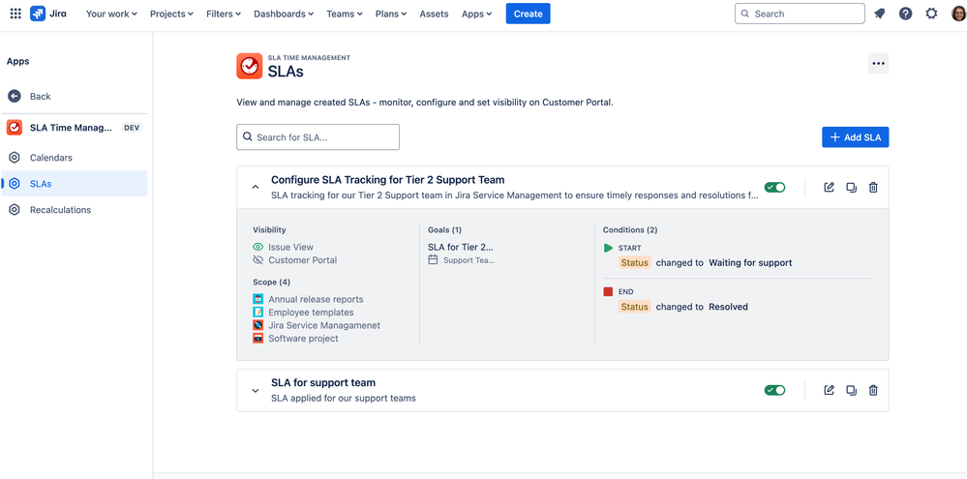This screenshot has height=479, width=967.
Task: Toggle the Customer Portal visibility eye
Action: click(x=258, y=260)
